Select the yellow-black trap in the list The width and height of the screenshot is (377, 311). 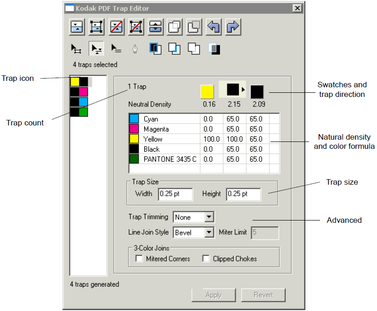(x=79, y=82)
